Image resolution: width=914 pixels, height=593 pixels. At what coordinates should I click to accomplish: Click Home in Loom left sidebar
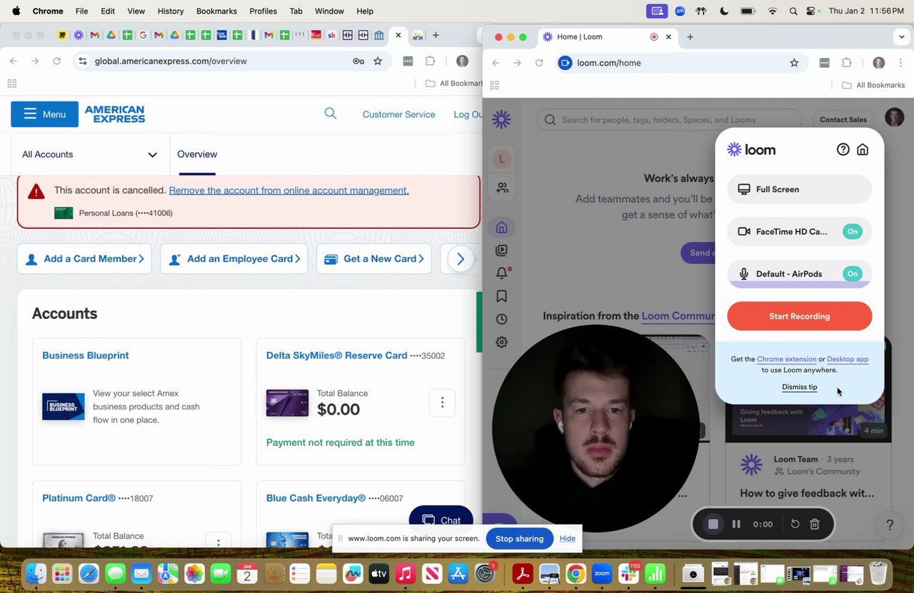click(501, 228)
